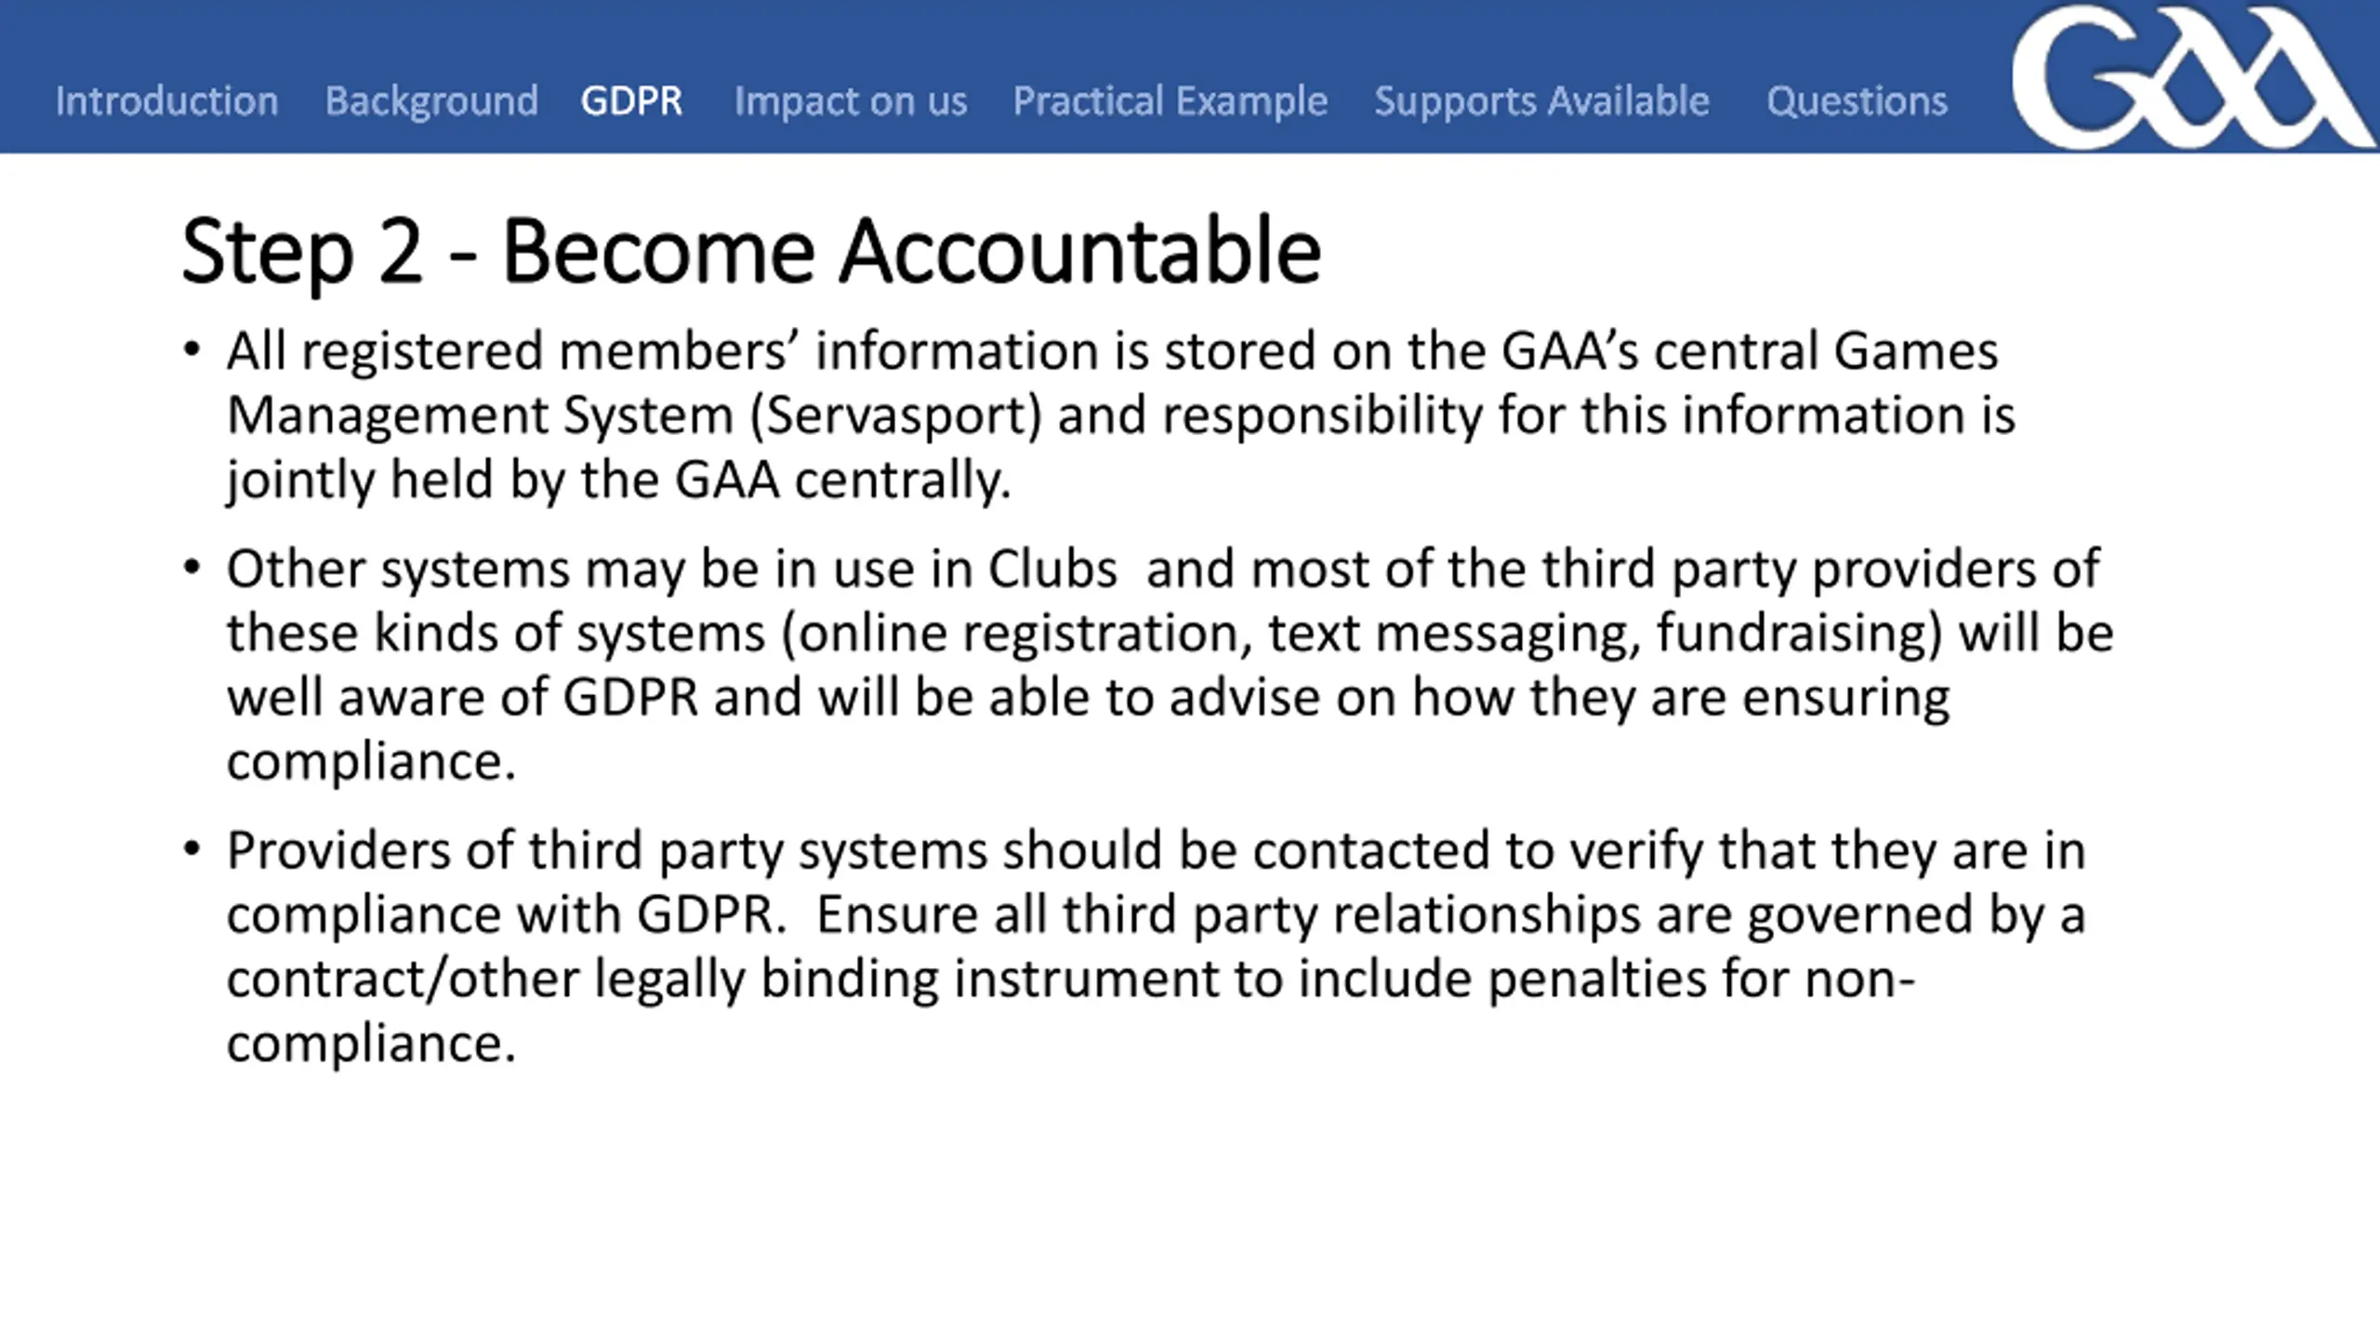Click the Step 2 - Become Accountable title
The width and height of the screenshot is (2380, 1338).
(x=751, y=251)
